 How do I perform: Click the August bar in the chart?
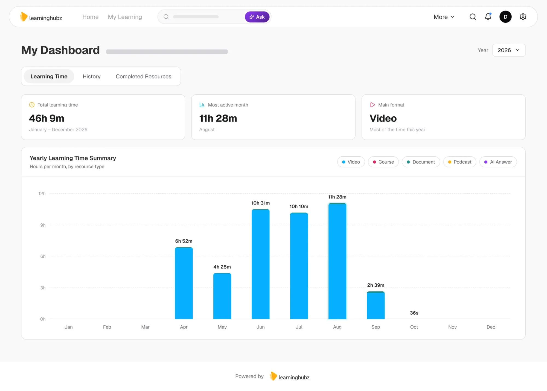[x=337, y=261]
